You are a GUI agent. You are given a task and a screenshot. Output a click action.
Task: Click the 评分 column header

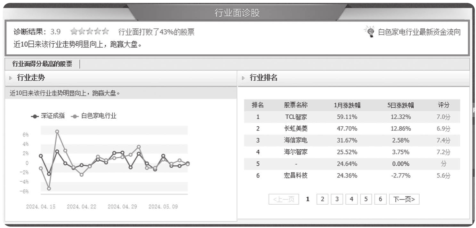(443, 105)
